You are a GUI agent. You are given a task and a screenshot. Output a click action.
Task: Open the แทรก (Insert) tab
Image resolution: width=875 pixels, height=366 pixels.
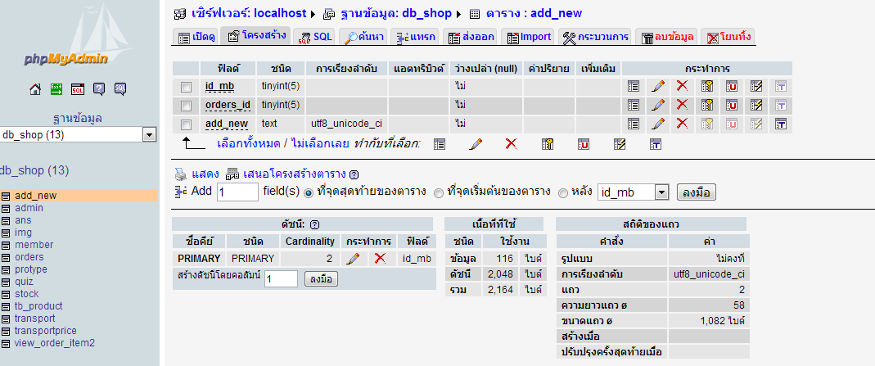416,38
